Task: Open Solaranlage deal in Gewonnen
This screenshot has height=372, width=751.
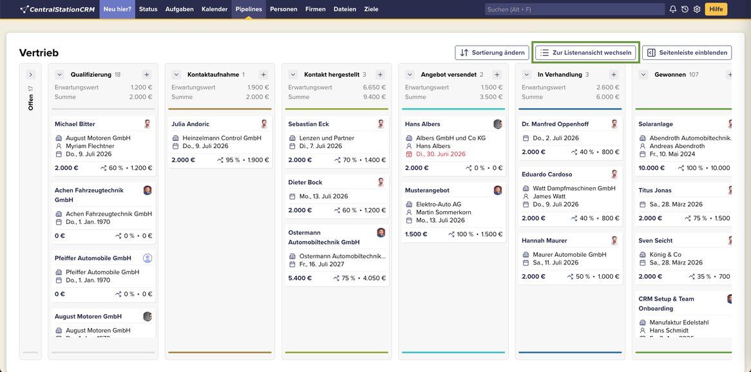Action: pyautogui.click(x=655, y=124)
